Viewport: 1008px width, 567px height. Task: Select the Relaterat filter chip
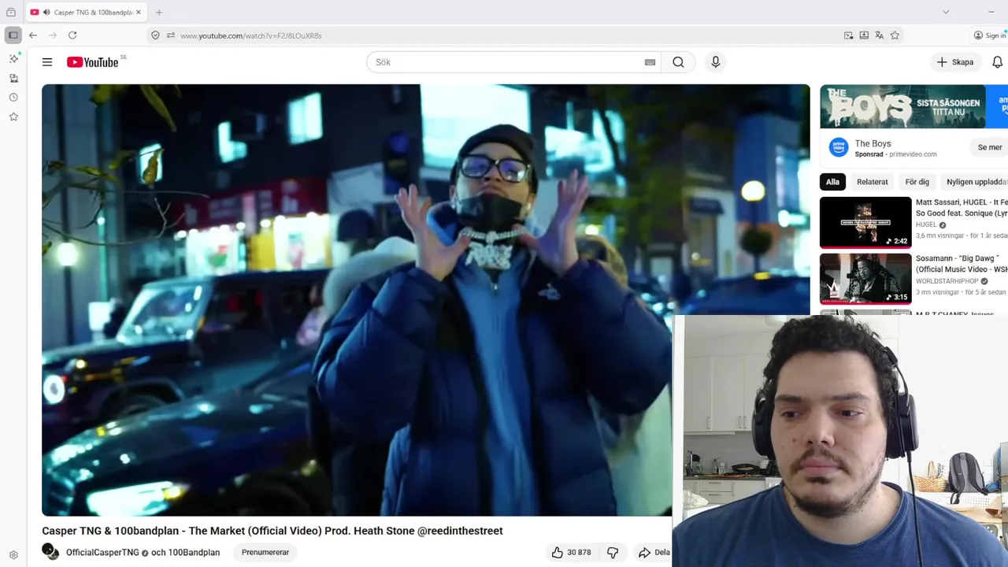pyautogui.click(x=872, y=182)
